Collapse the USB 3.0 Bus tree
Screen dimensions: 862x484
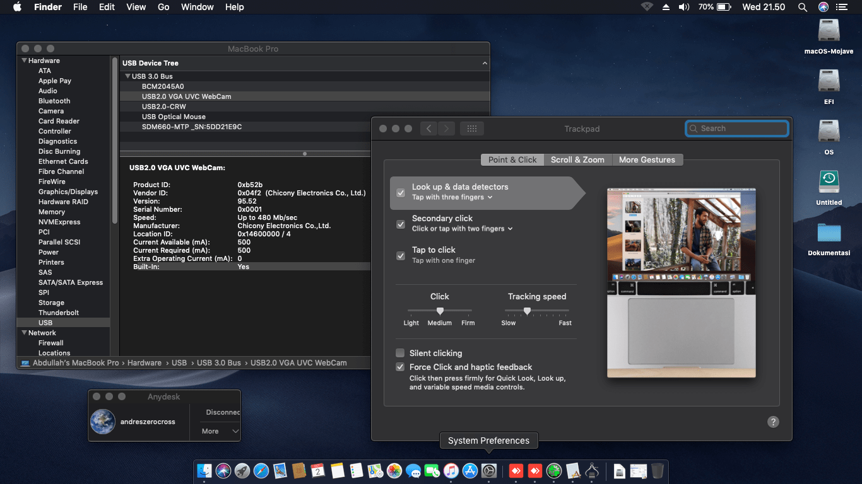[x=128, y=76]
